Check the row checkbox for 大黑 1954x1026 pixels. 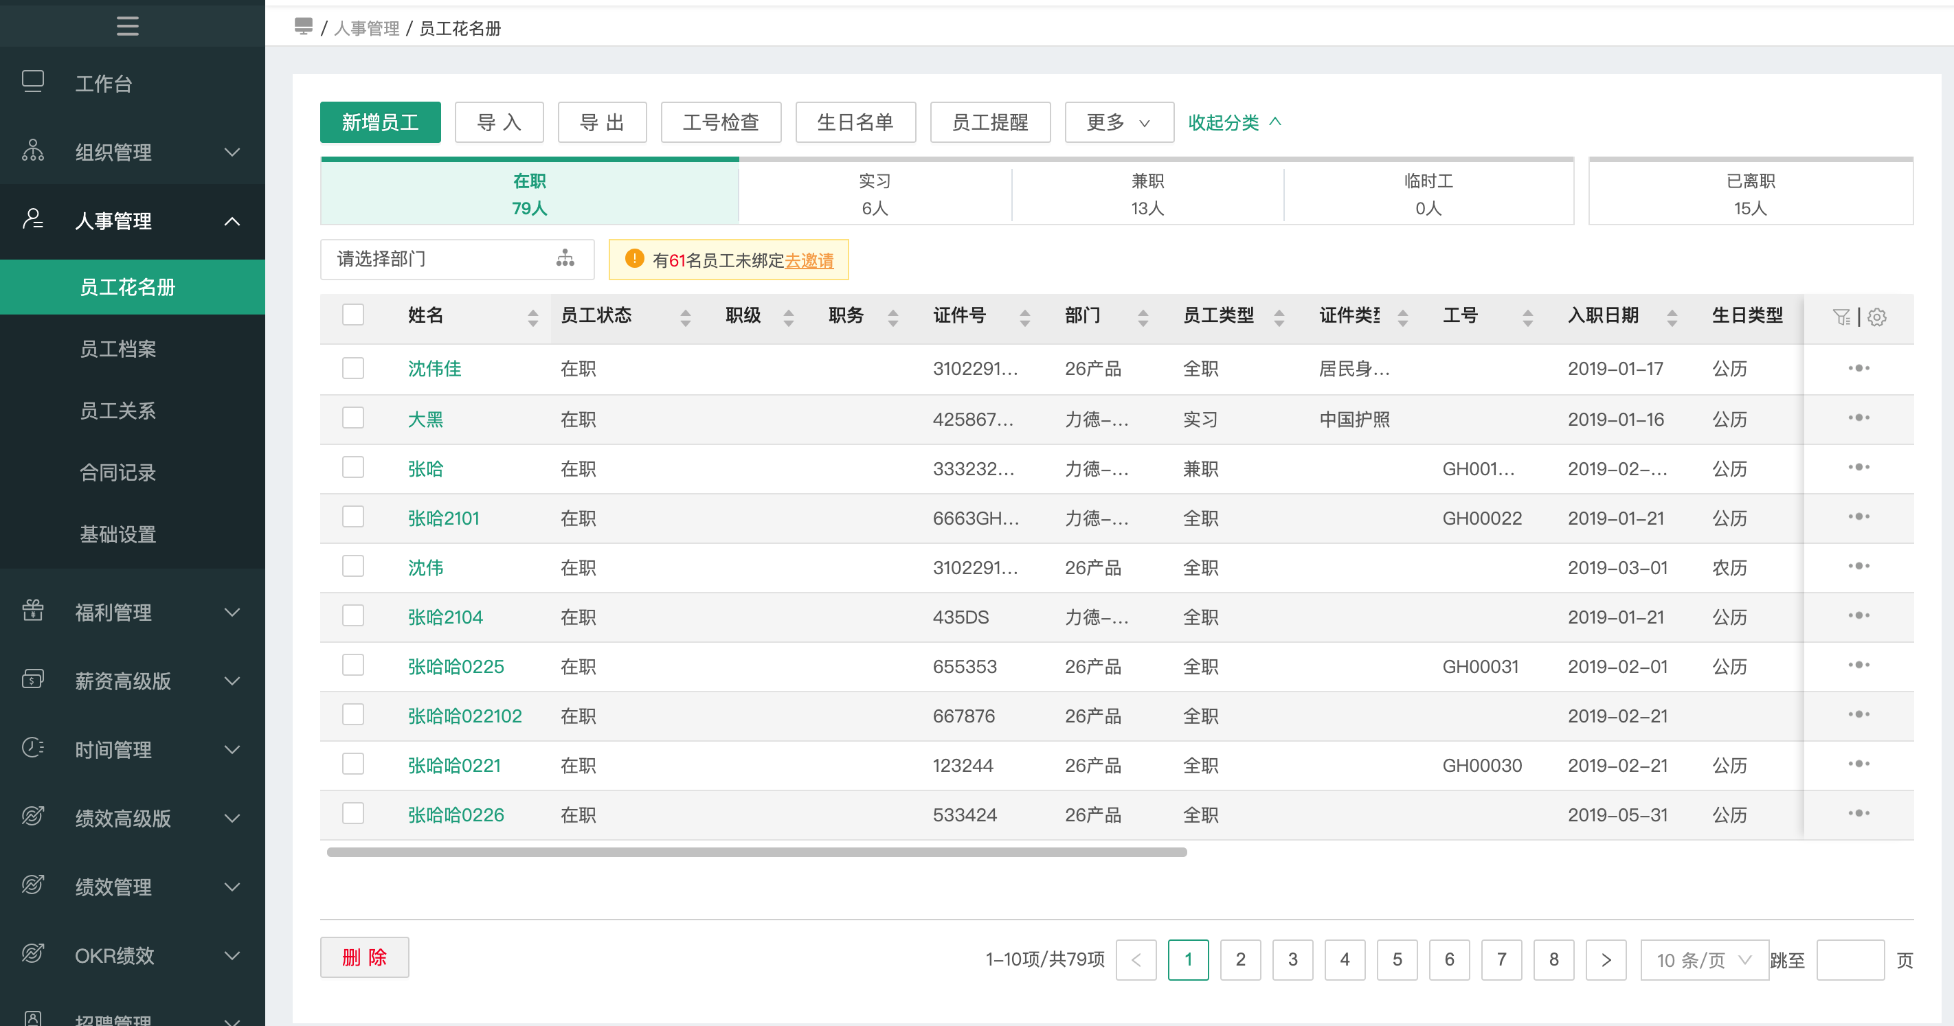[352, 418]
